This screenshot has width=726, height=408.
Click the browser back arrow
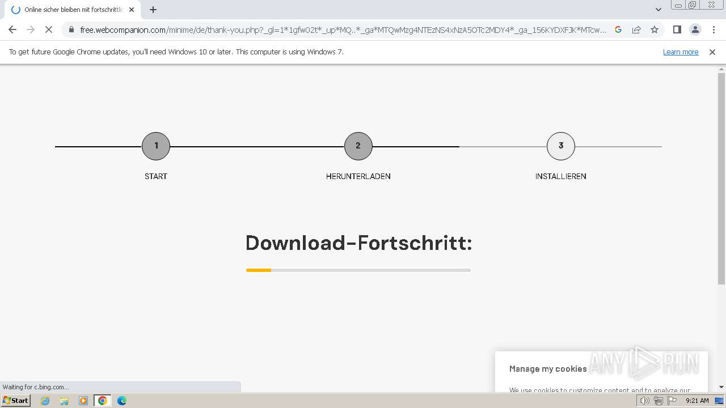pos(12,29)
